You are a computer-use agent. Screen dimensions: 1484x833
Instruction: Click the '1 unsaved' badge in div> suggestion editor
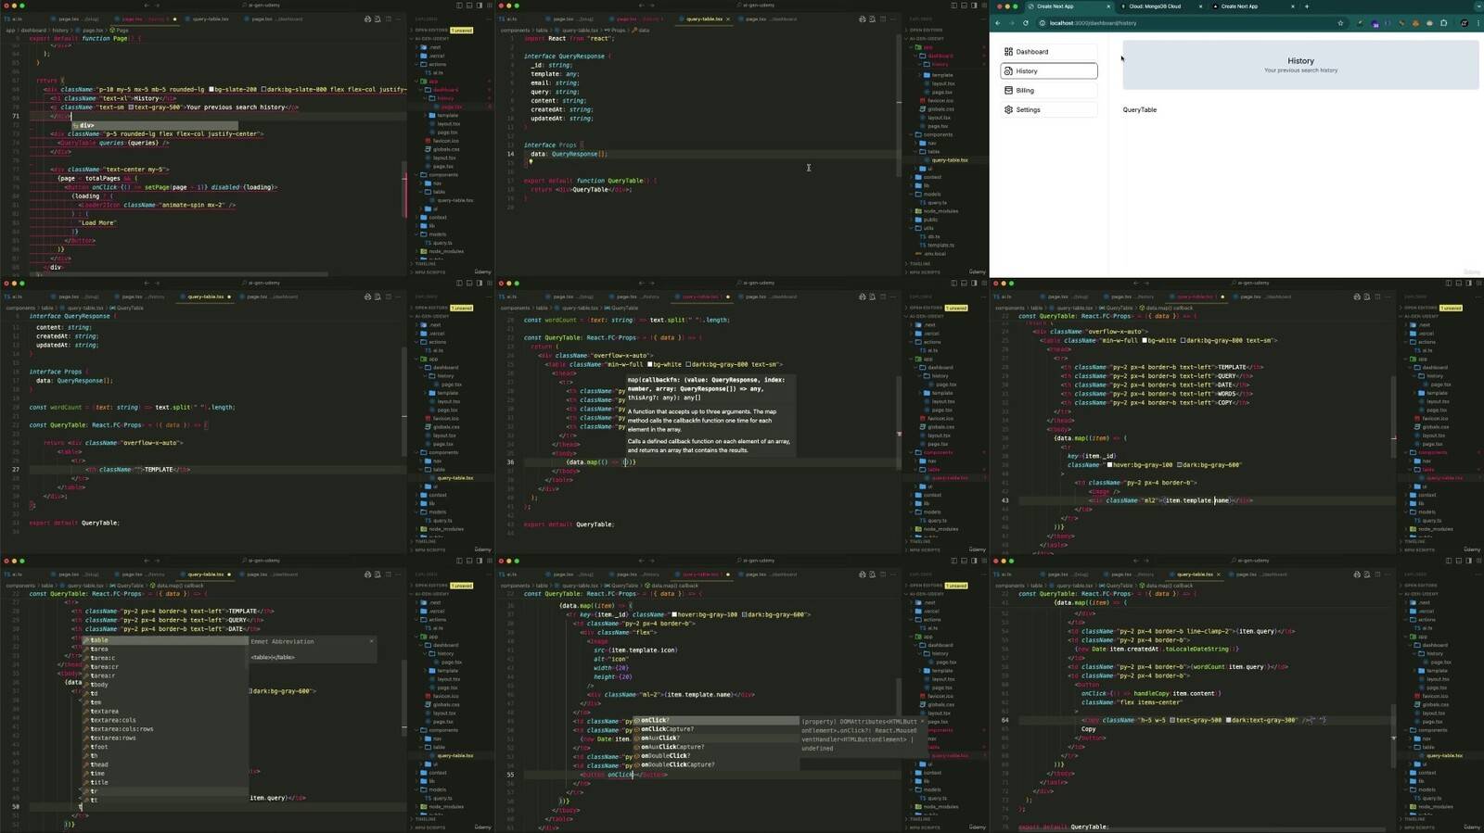[461, 30]
